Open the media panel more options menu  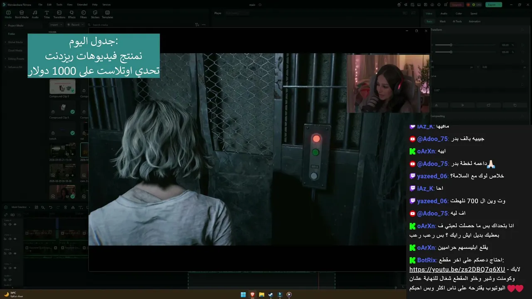coord(204,25)
